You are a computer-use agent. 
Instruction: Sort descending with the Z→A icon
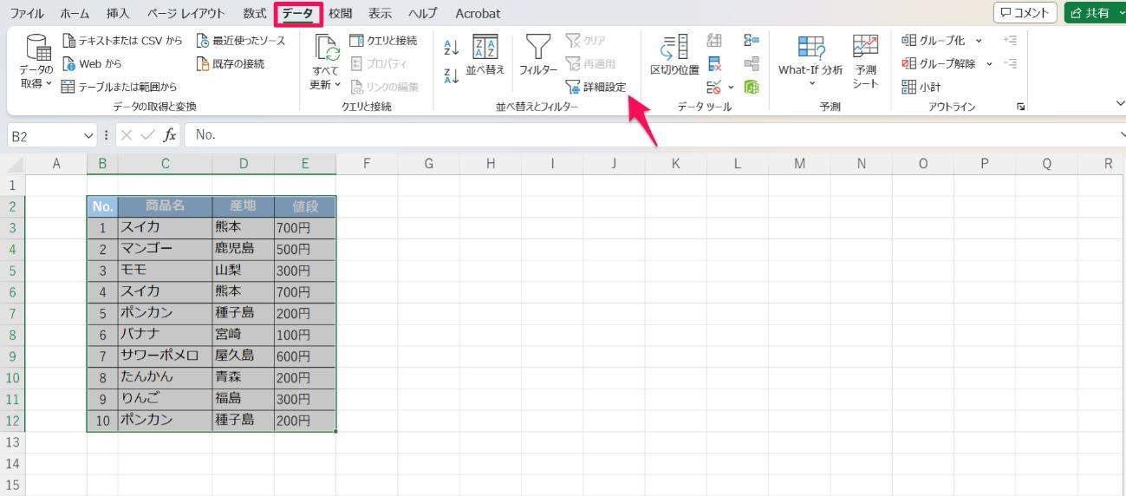coord(451,75)
